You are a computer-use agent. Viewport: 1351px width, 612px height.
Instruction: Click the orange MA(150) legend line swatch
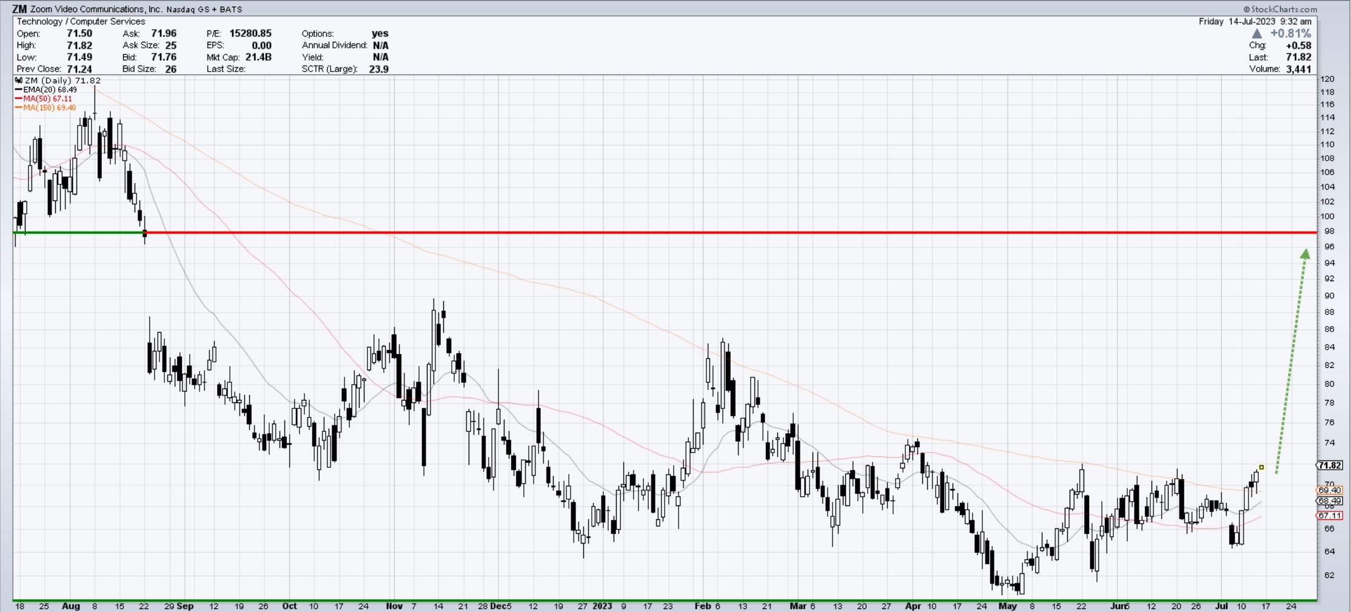(x=19, y=108)
